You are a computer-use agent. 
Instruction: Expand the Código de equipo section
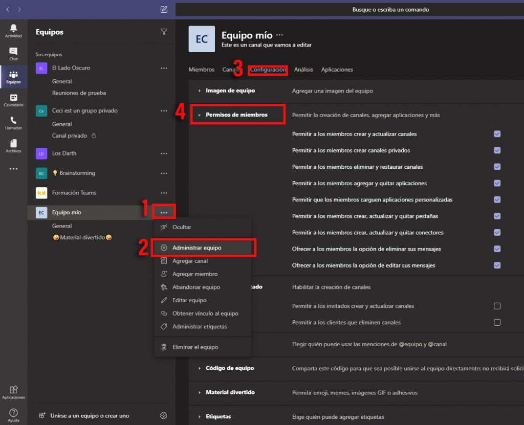[199, 368]
